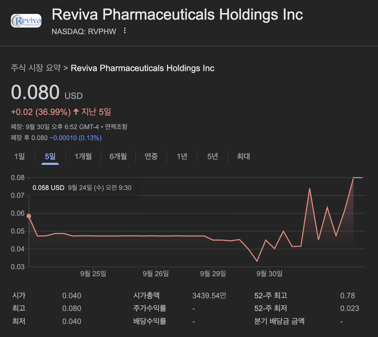Click the 면책조항 disclaimer link
This screenshot has width=378, height=337.
(x=116, y=127)
